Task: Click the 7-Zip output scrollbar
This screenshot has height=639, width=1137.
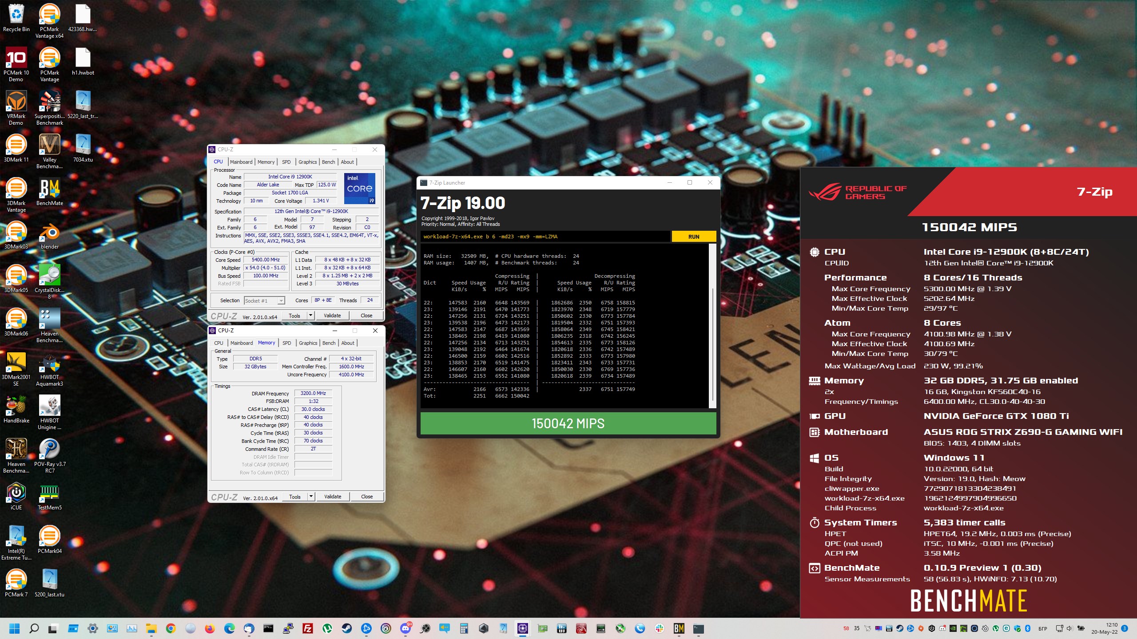Action: coord(712,326)
